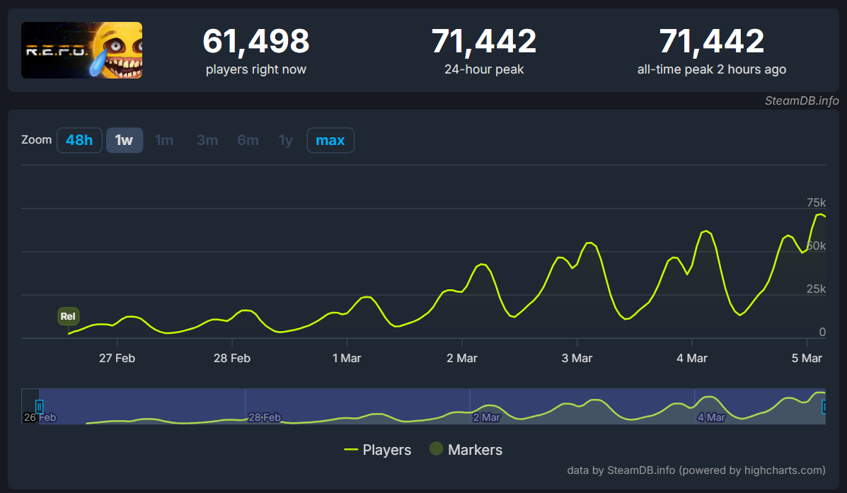Choose the 1m zoom option
The height and width of the screenshot is (493, 847).
tap(164, 140)
